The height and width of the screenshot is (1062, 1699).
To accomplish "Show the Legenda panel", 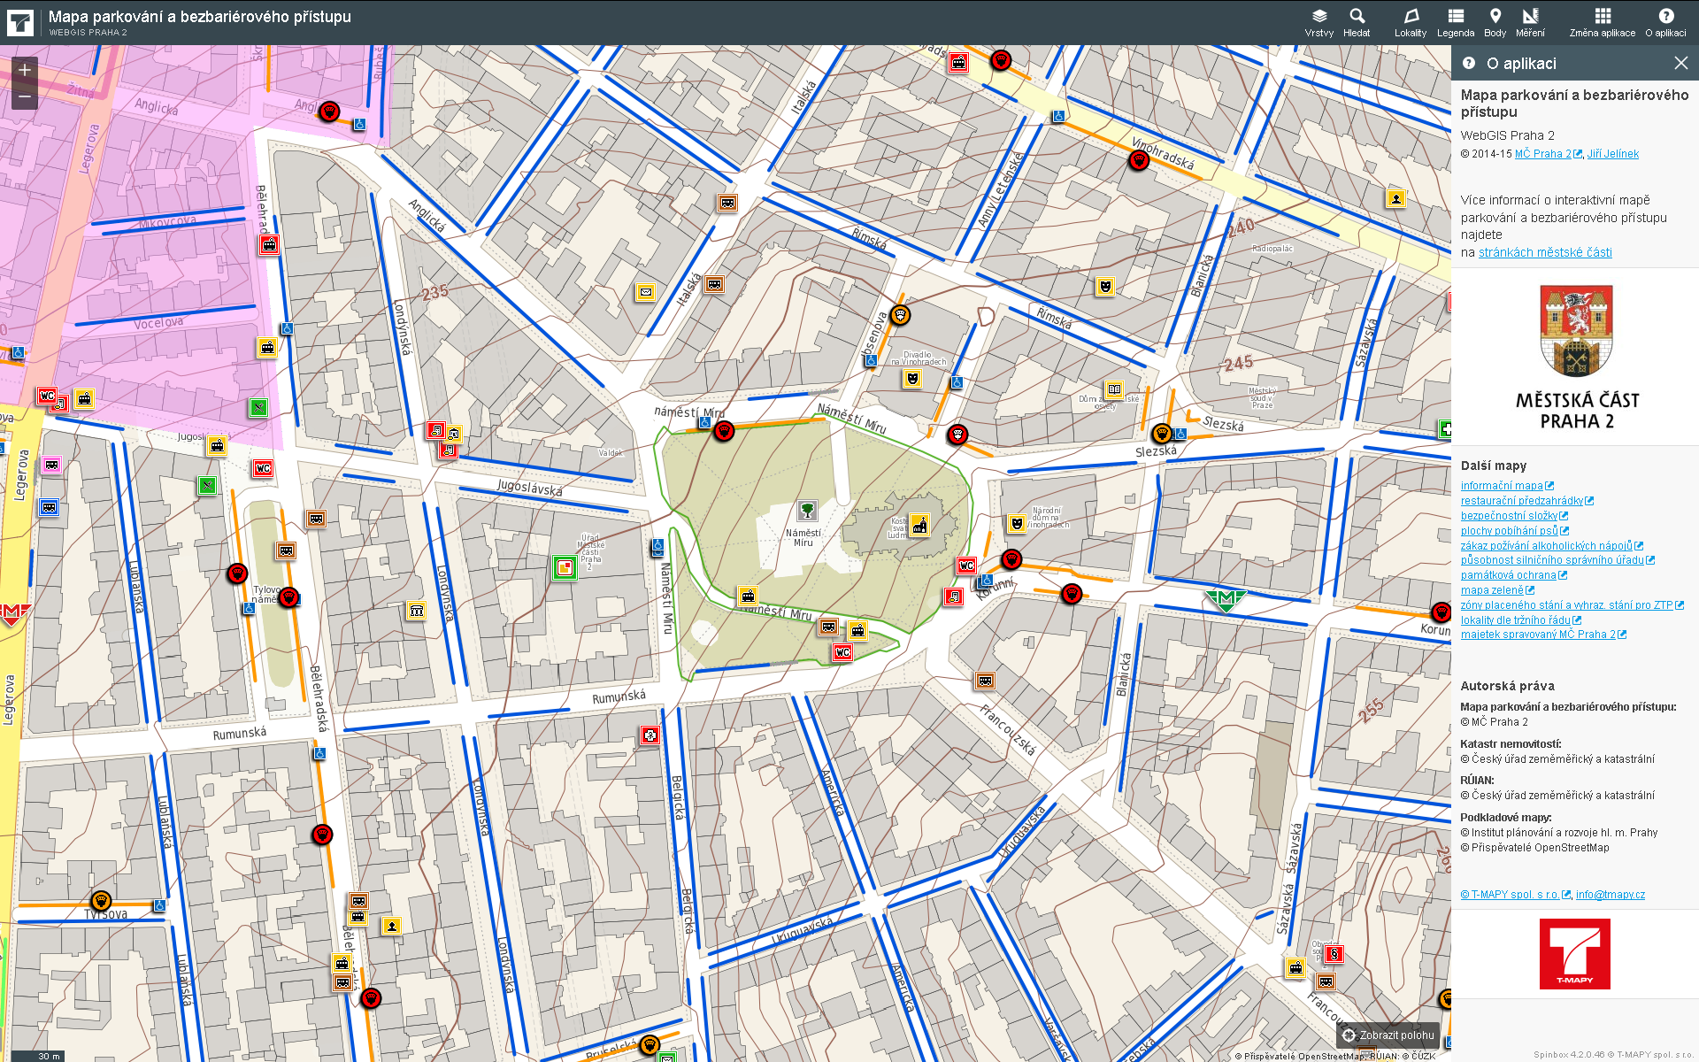I will tap(1456, 23).
